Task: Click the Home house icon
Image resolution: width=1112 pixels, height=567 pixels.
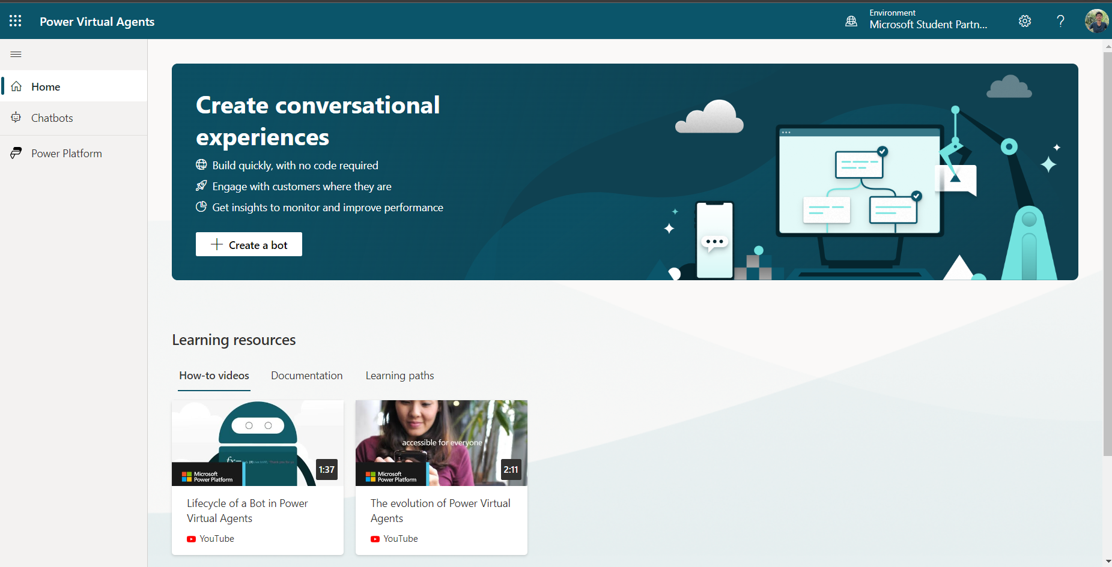Action: pos(17,86)
